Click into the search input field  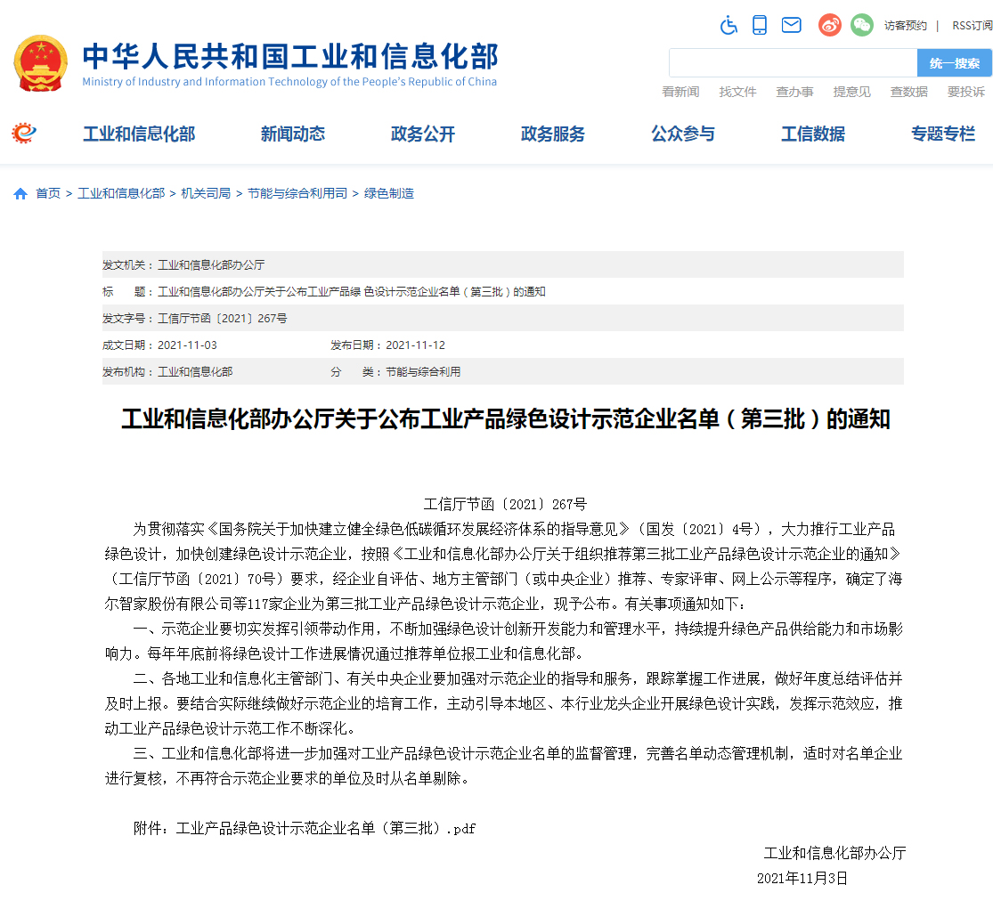pos(793,63)
